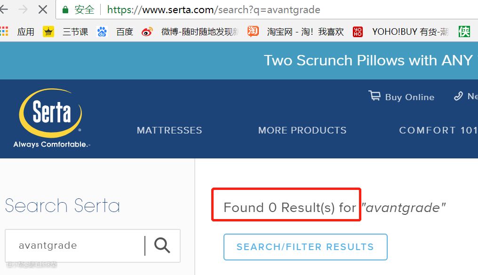The height and width of the screenshot is (275, 478).
Task: Click the Two Scrunch Pillows promo banner
Action: pos(367,60)
